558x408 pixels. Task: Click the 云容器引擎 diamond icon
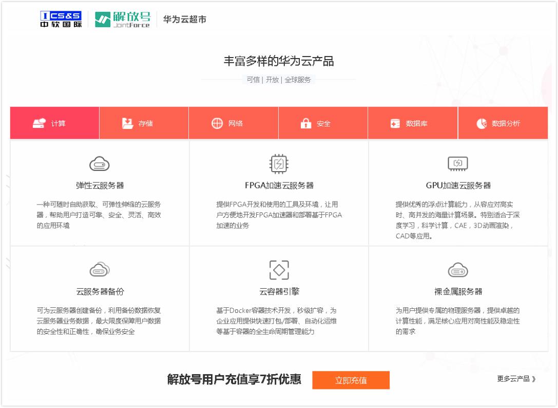point(279,270)
